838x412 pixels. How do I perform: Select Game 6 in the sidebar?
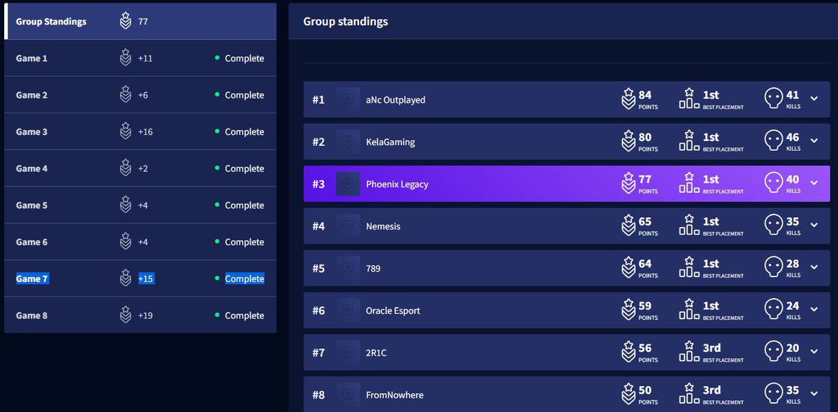click(140, 242)
